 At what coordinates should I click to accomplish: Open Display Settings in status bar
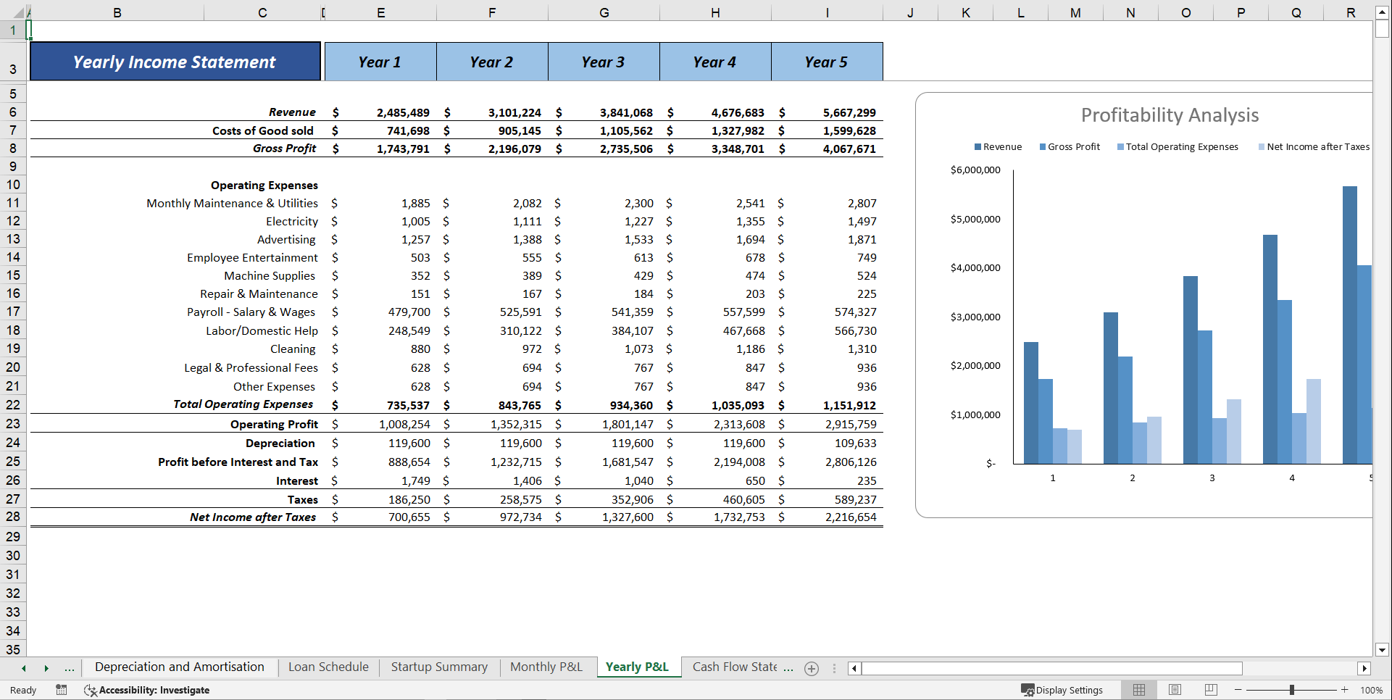pos(1062,690)
